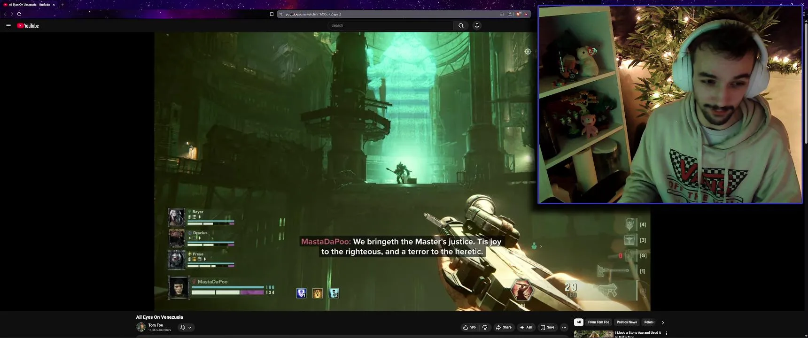The width and height of the screenshot is (808, 338).
Task: Click the golden flame buff icon
Action: pos(318,293)
